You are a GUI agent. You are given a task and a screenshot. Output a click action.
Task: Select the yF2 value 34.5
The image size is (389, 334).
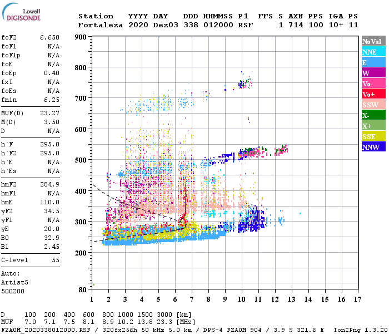click(52, 211)
